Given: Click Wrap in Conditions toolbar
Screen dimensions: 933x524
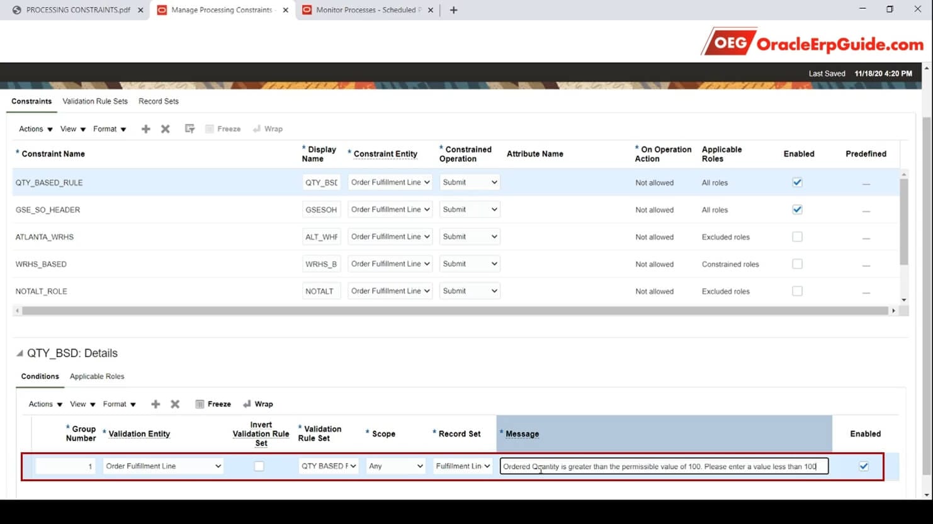Looking at the screenshot, I should tap(258, 404).
